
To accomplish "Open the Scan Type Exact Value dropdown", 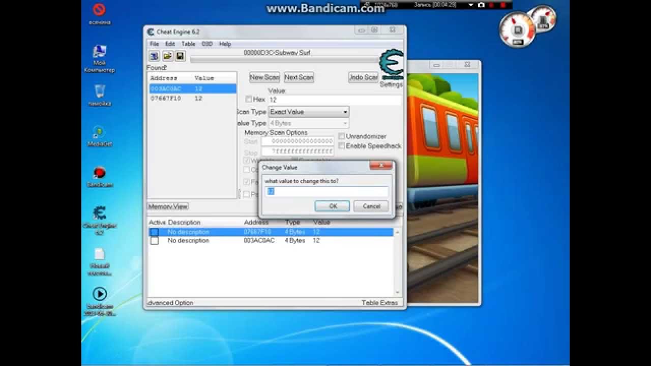I will pyautogui.click(x=308, y=111).
